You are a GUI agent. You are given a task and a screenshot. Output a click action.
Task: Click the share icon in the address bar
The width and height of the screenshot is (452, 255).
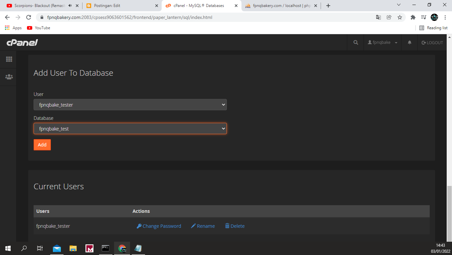(389, 17)
